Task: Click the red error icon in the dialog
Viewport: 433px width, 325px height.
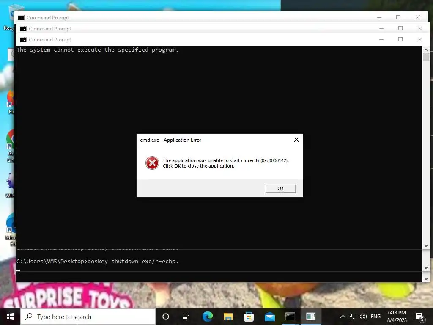Action: [x=152, y=163]
